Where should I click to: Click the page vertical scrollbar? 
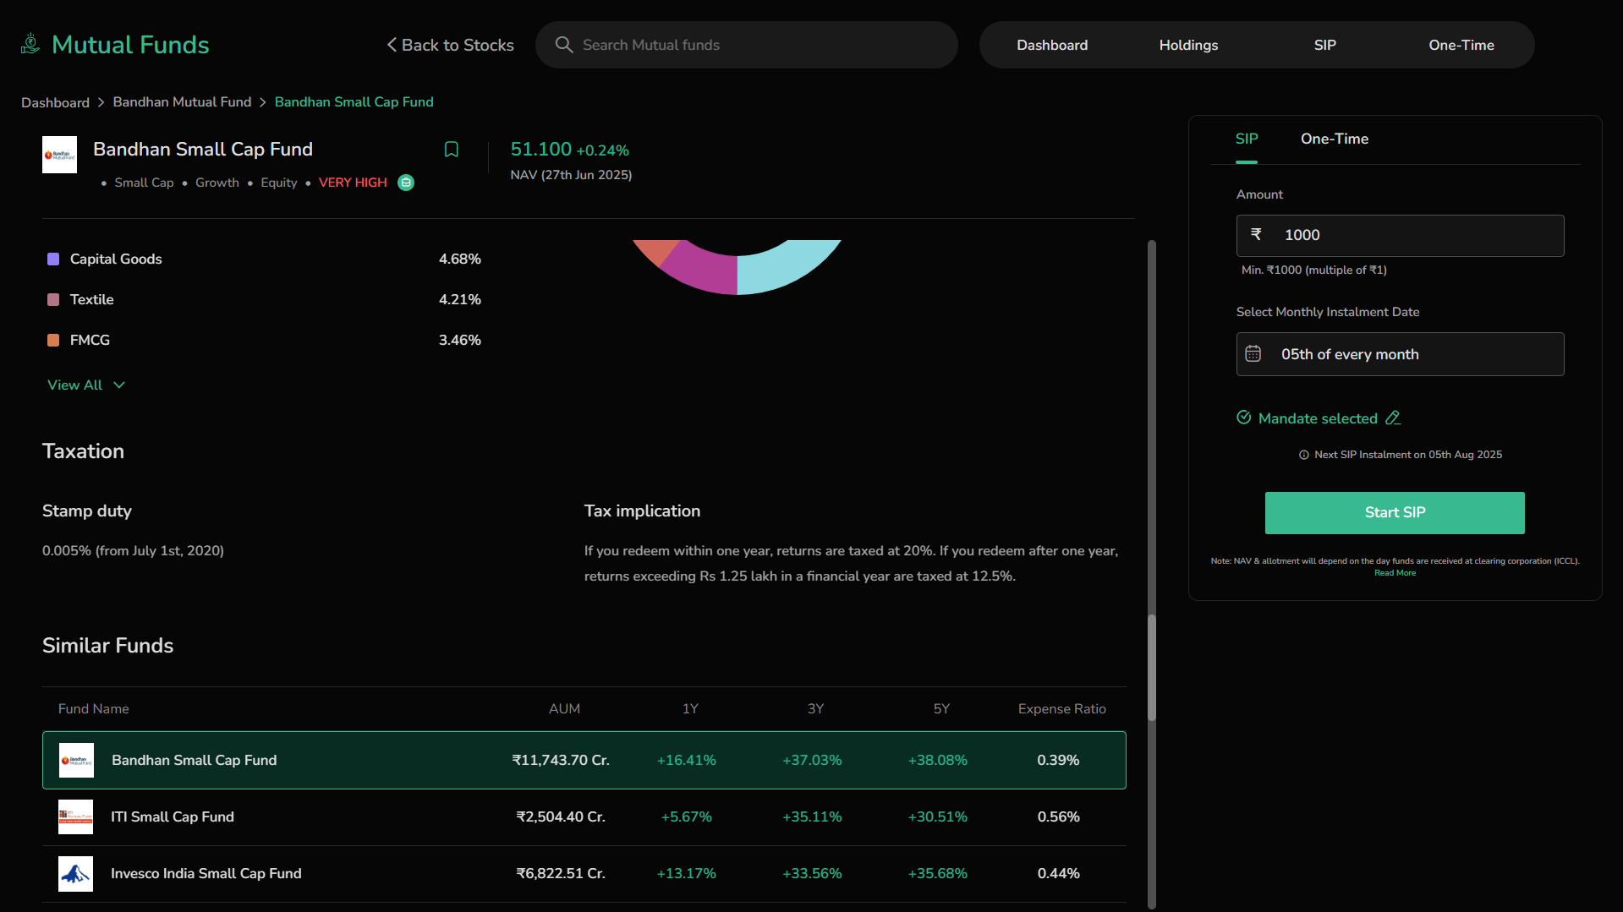click(1151, 668)
